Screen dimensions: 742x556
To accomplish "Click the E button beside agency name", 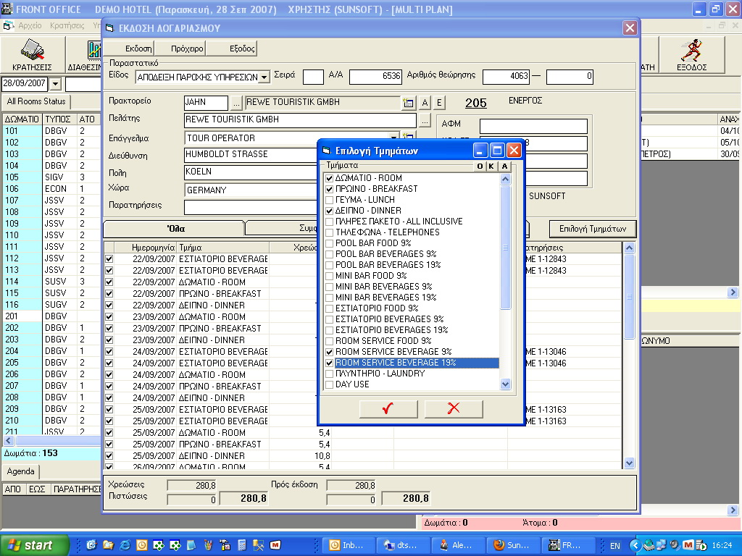I will [x=439, y=103].
